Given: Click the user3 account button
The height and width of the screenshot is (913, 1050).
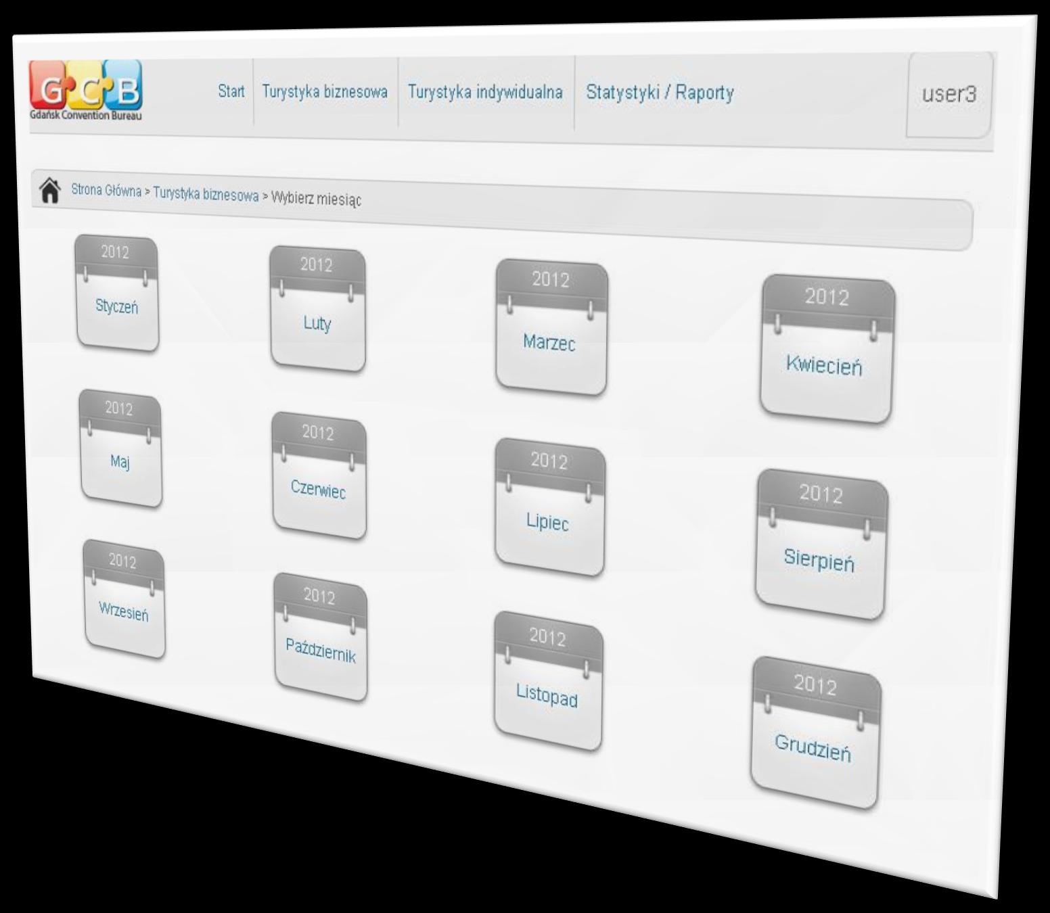Looking at the screenshot, I should 949,94.
